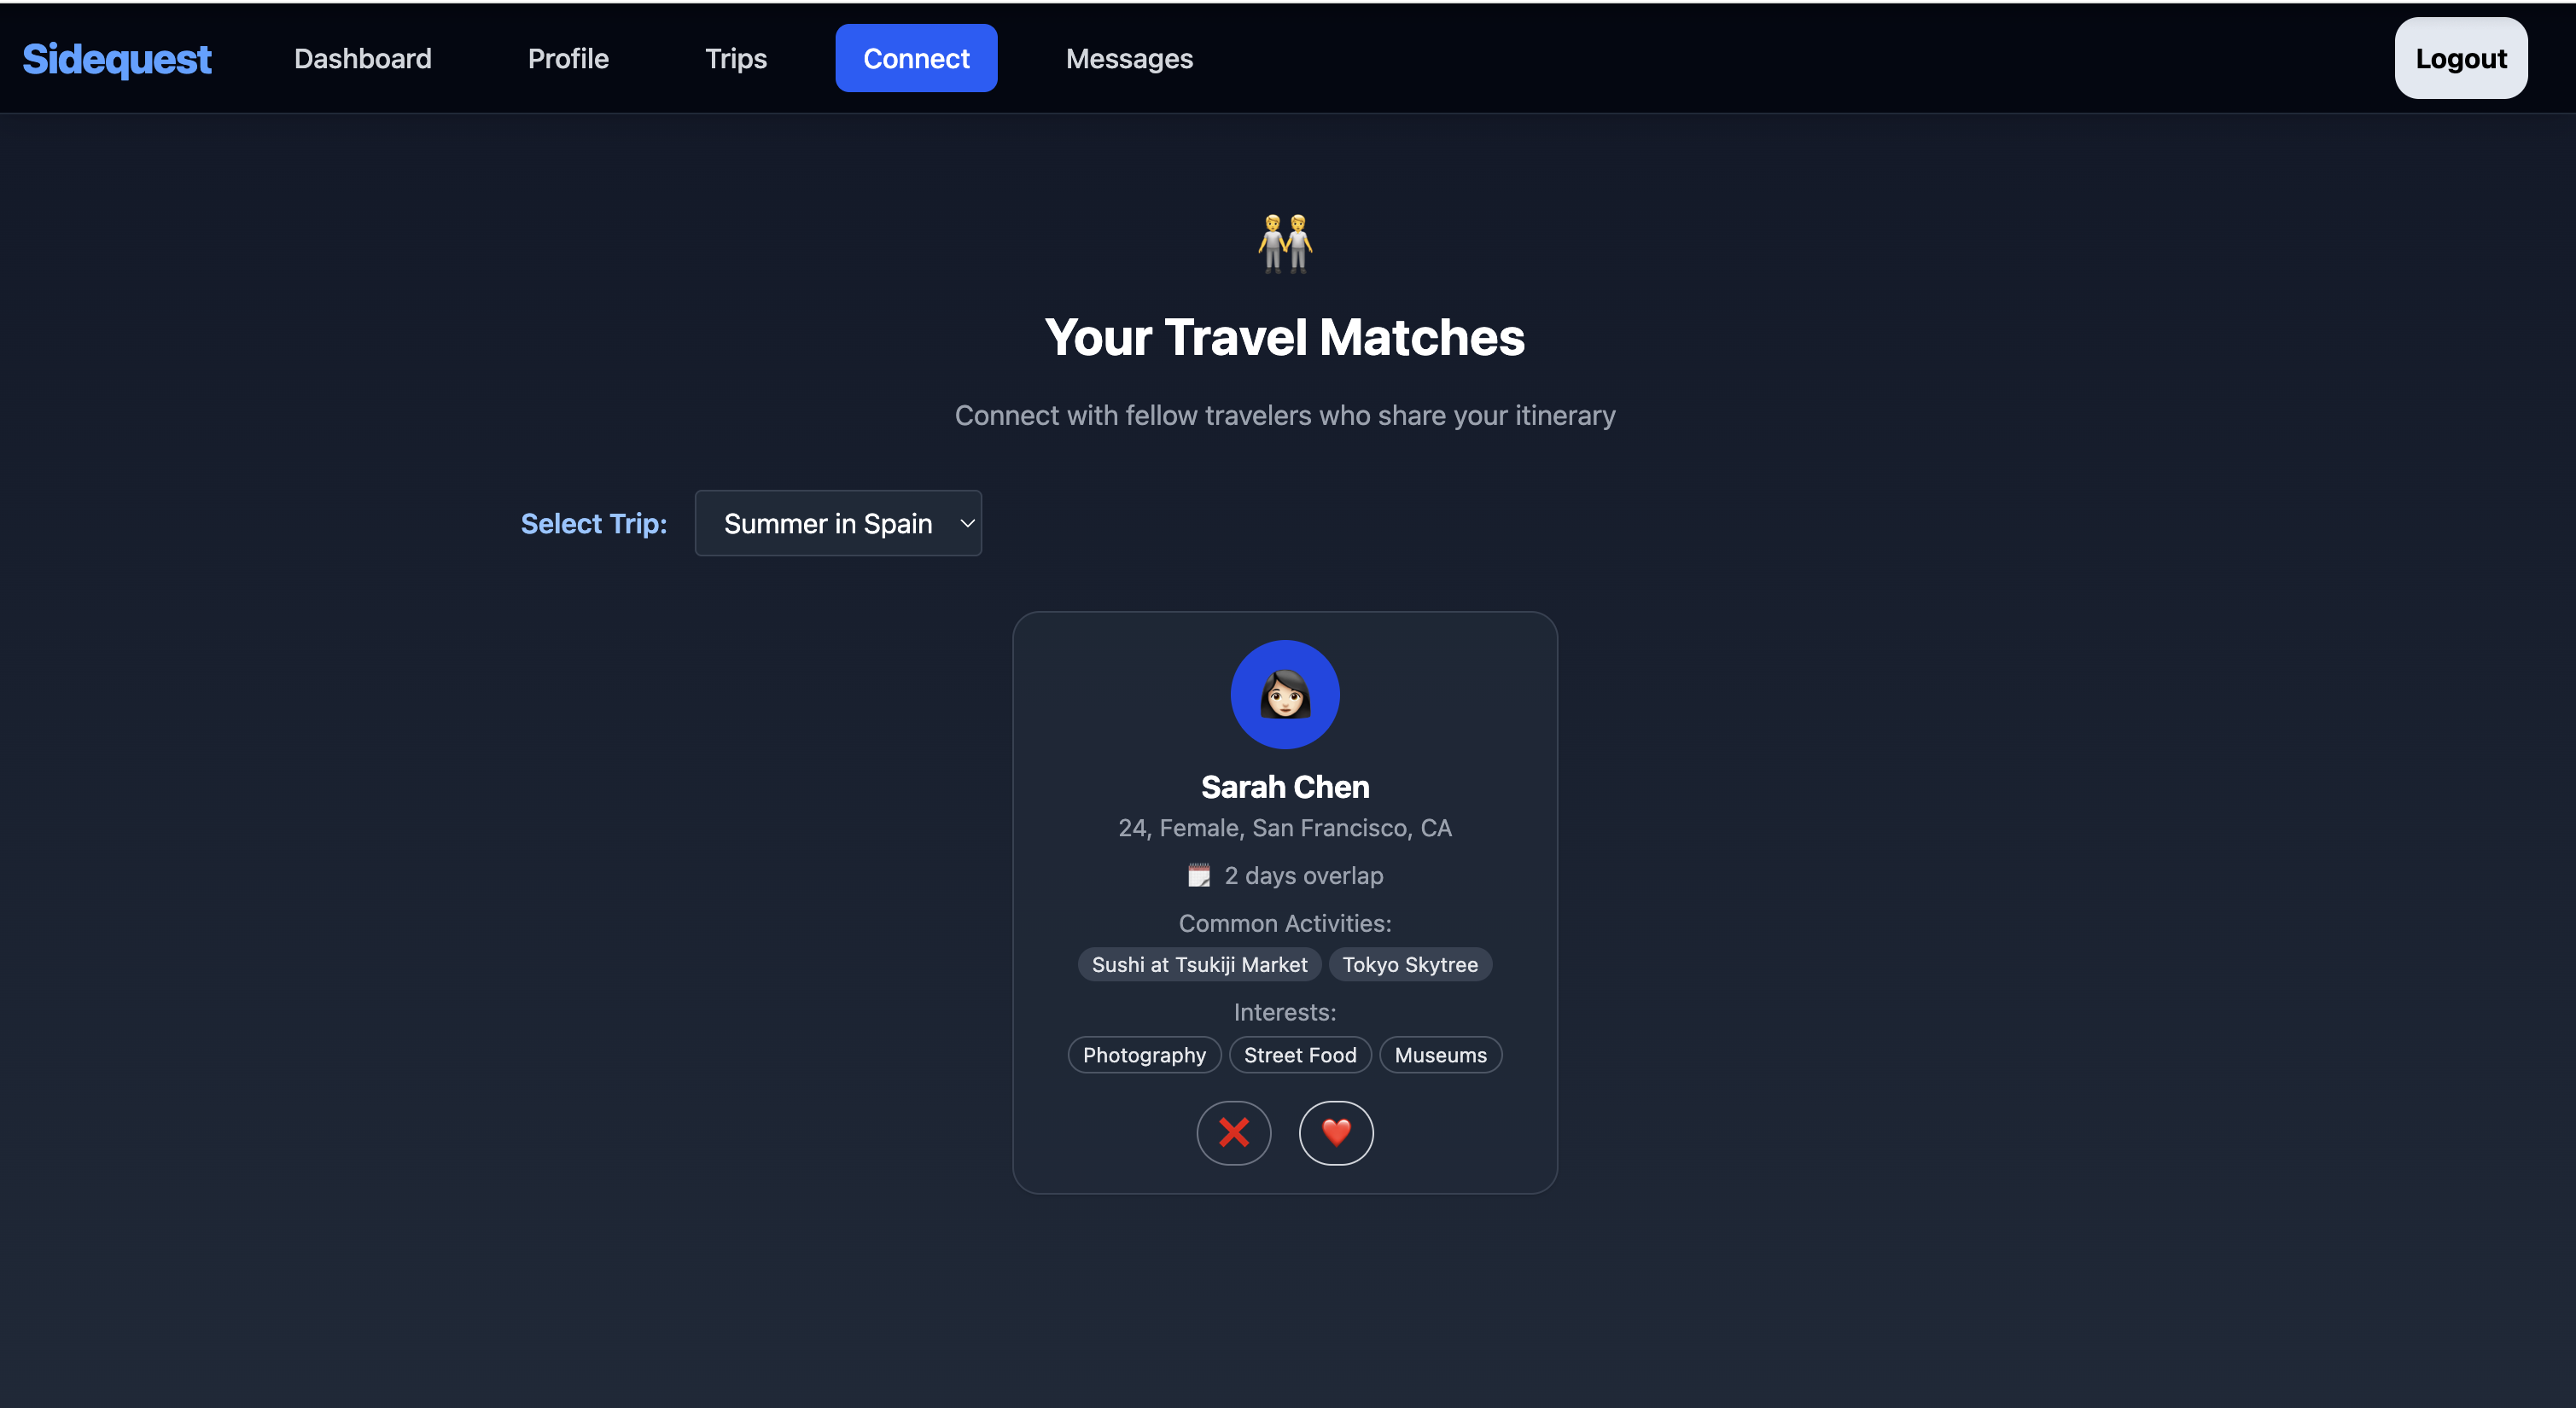Click the Sidequest logo
Viewport: 2576px width, 1408px height.
[117, 59]
